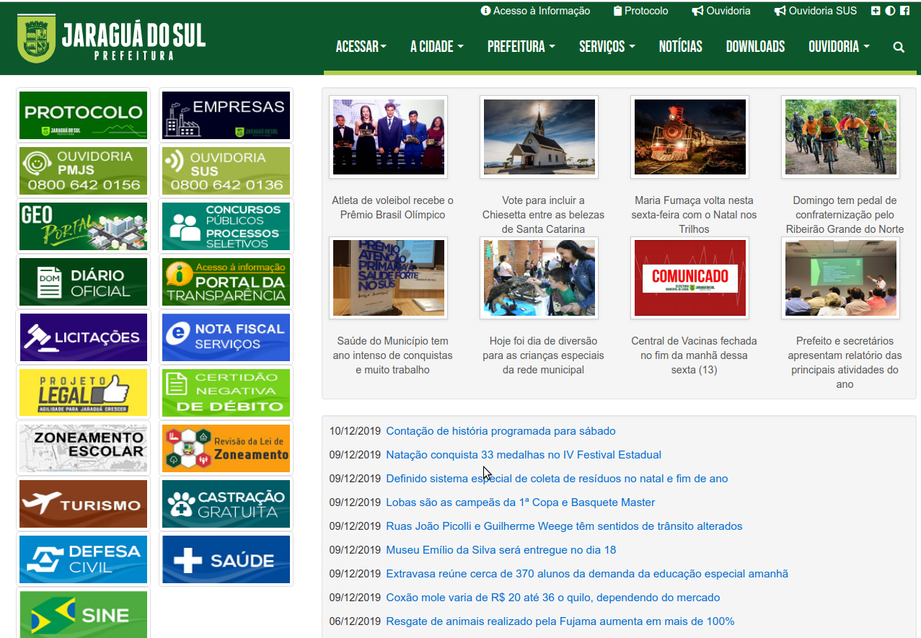Click 'Lobas são as campeãs' news link
Image resolution: width=921 pixels, height=638 pixels.
521,502
